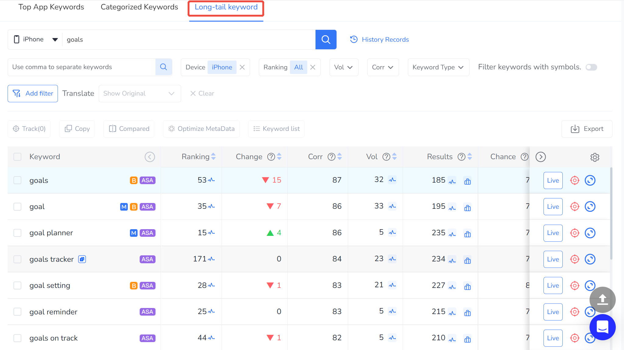This screenshot has width=624, height=350.
Task: Open Show Original translate dropdown
Action: (140, 93)
